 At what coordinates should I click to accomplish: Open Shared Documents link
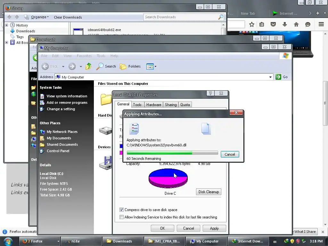coord(62,144)
